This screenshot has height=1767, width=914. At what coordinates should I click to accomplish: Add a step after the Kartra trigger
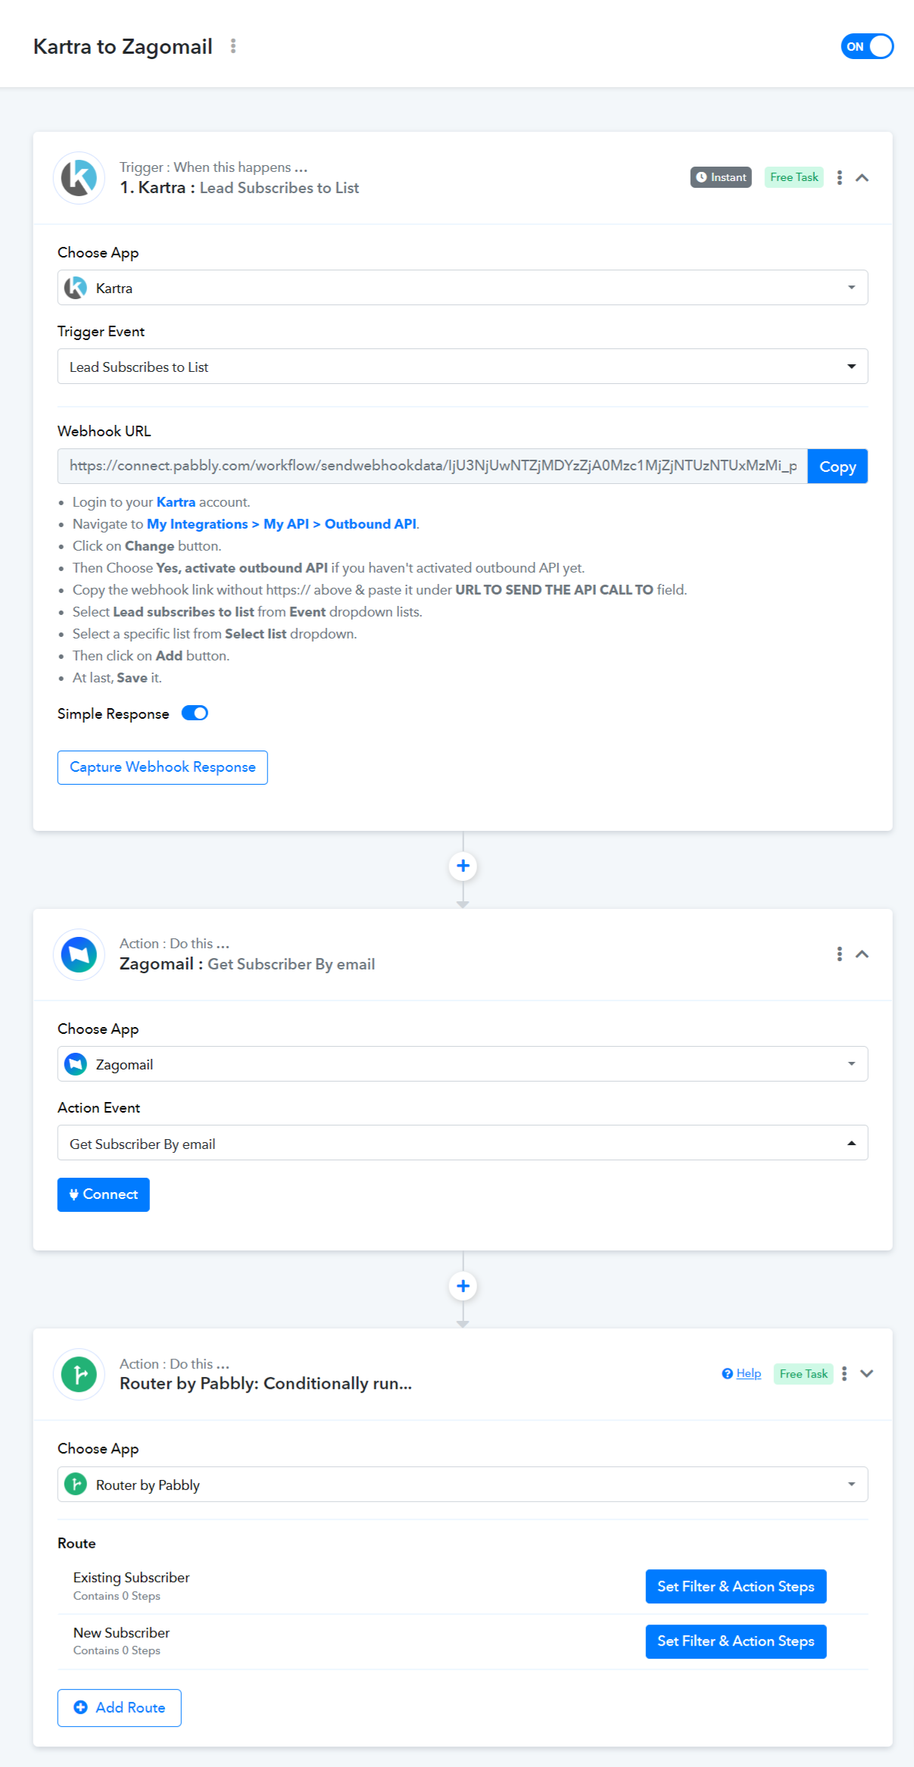click(463, 866)
